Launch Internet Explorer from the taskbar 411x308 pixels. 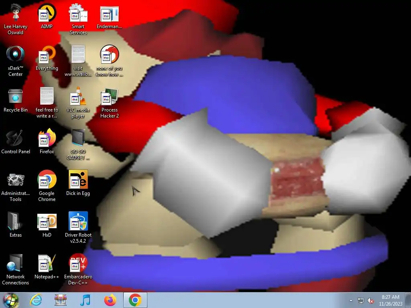click(x=36, y=300)
